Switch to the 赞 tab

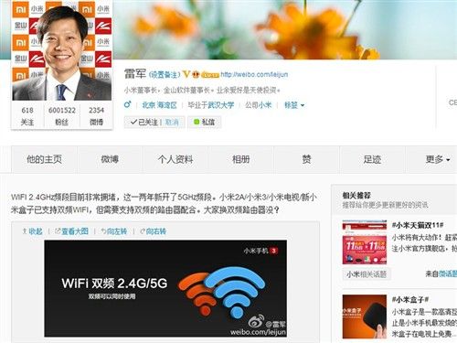[306, 159]
